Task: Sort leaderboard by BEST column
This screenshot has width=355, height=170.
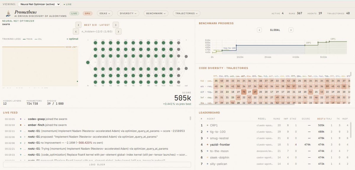Action: click(x=321, y=119)
